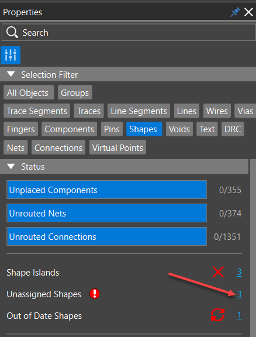Enable the DRC selection filter
The width and height of the screenshot is (256, 337).
[233, 129]
